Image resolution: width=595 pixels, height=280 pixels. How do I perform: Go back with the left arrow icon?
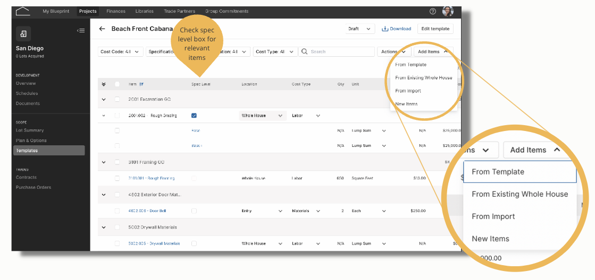(102, 29)
